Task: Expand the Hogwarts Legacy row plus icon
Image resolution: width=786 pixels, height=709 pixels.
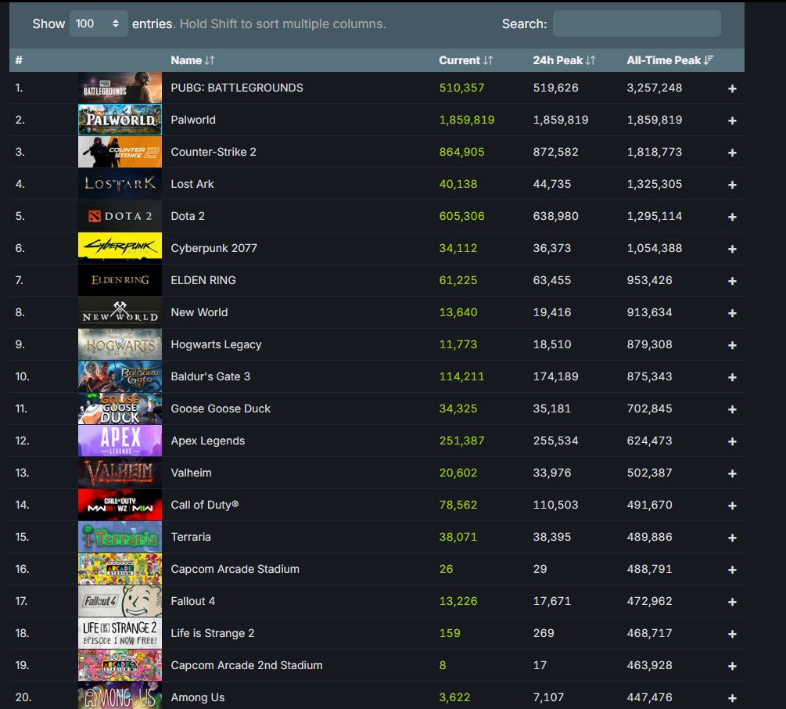Action: [732, 345]
